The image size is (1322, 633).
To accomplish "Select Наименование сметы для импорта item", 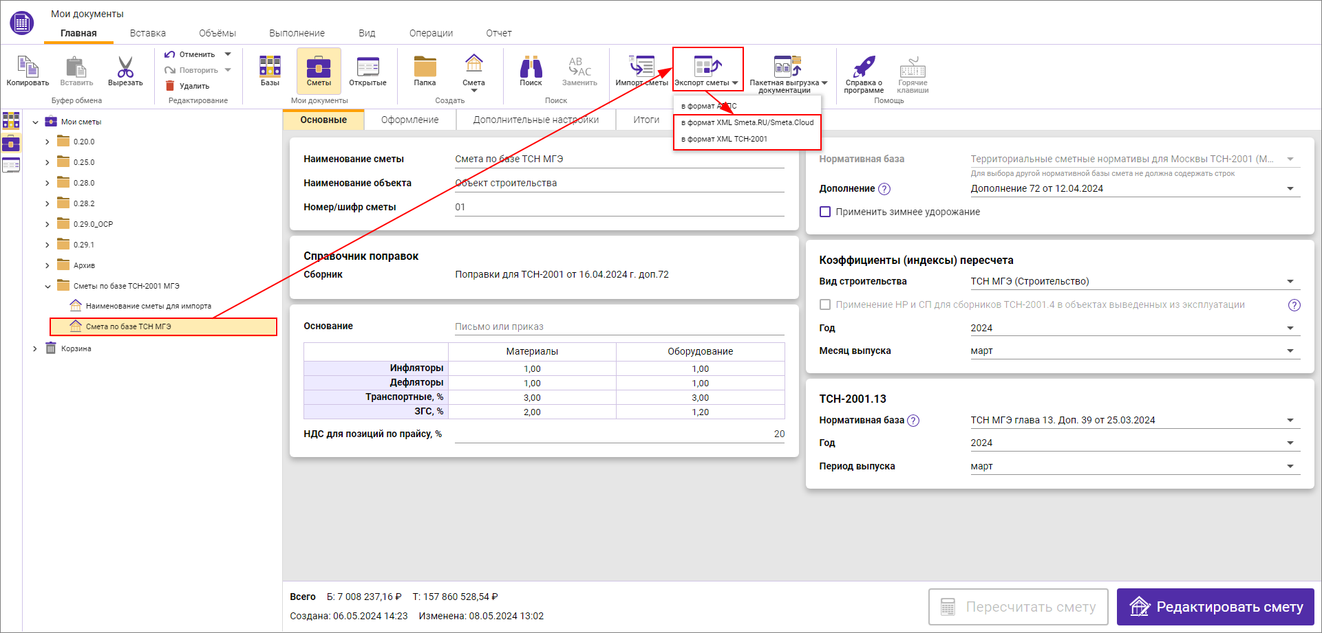I will pos(141,306).
